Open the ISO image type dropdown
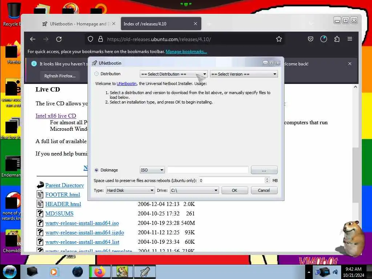This screenshot has width=372, height=279. 152,170
